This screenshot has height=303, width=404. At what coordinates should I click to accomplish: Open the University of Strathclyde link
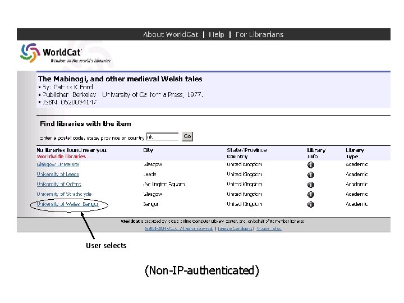(64, 194)
